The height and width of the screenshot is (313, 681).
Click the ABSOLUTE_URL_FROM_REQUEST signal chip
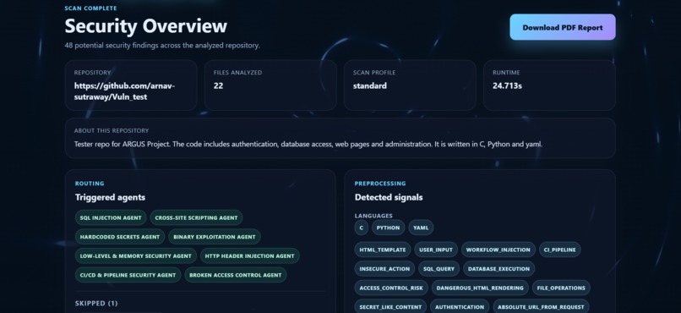[541, 306]
